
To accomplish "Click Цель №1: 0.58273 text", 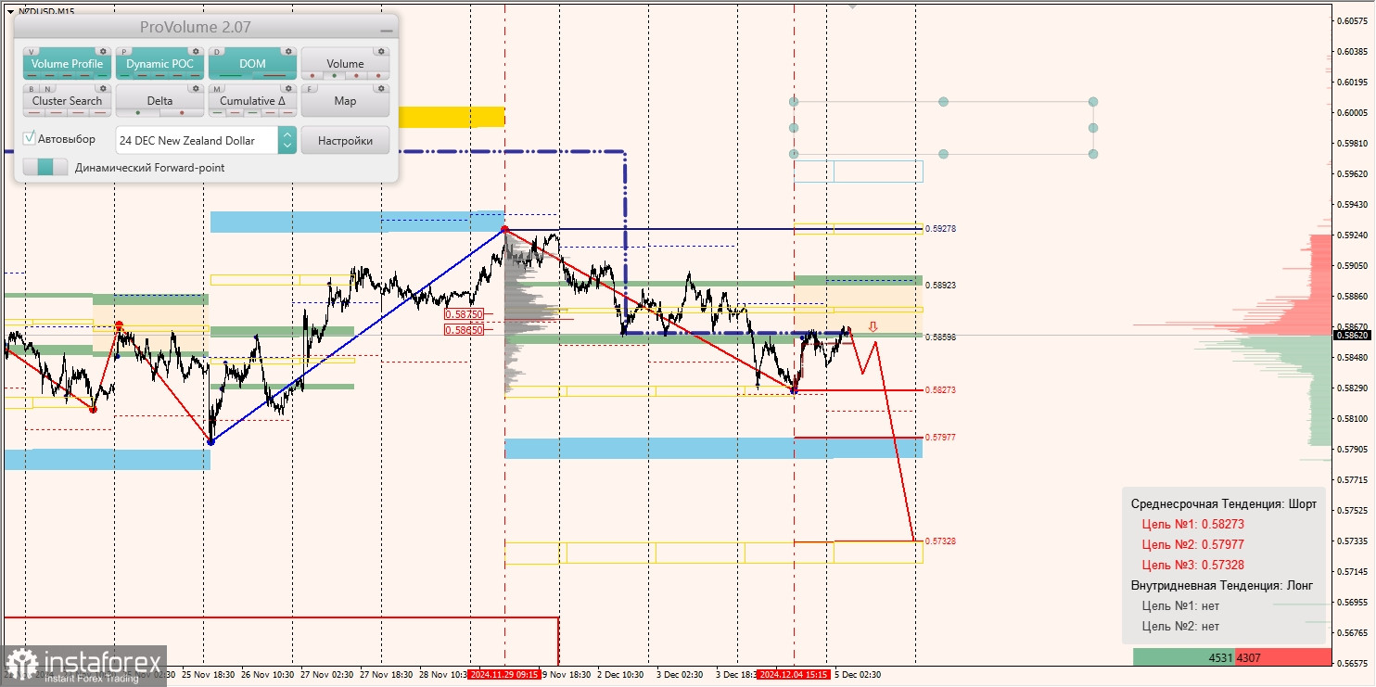I will 1192,524.
